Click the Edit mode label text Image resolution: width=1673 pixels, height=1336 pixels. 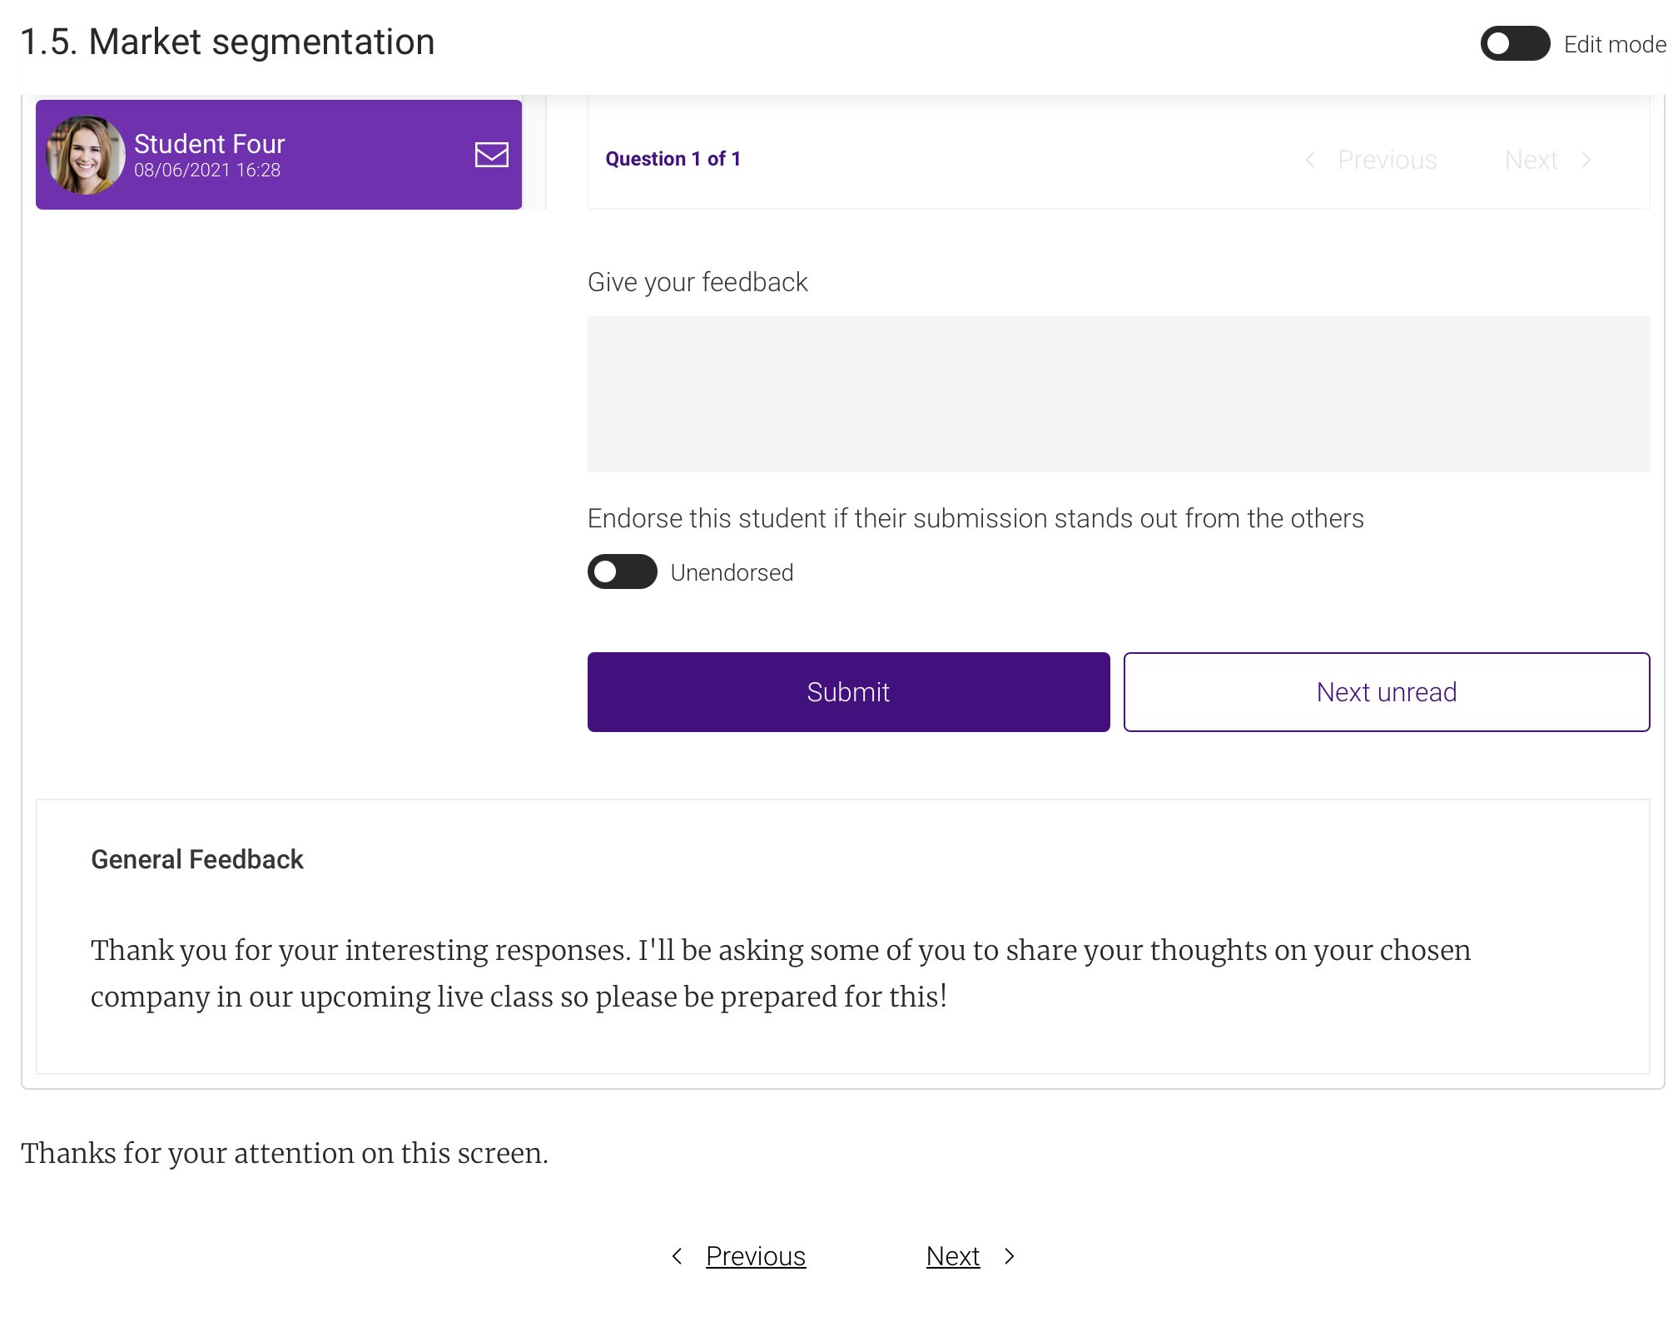(1614, 44)
